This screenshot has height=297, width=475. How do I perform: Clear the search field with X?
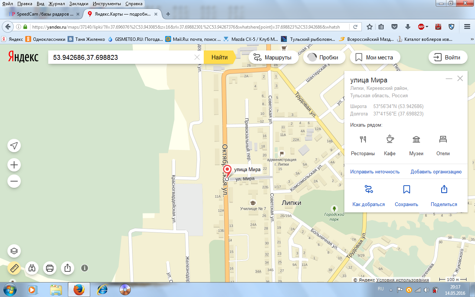pos(197,58)
